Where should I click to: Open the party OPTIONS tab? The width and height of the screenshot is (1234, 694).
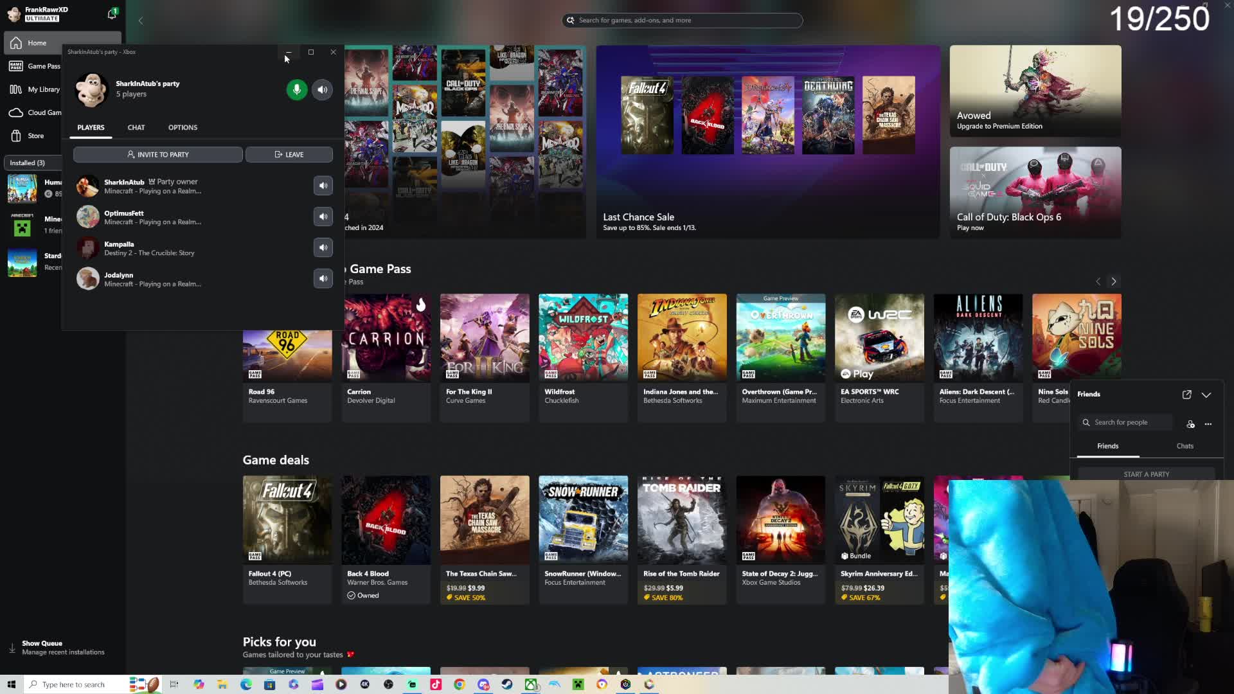[183, 127]
